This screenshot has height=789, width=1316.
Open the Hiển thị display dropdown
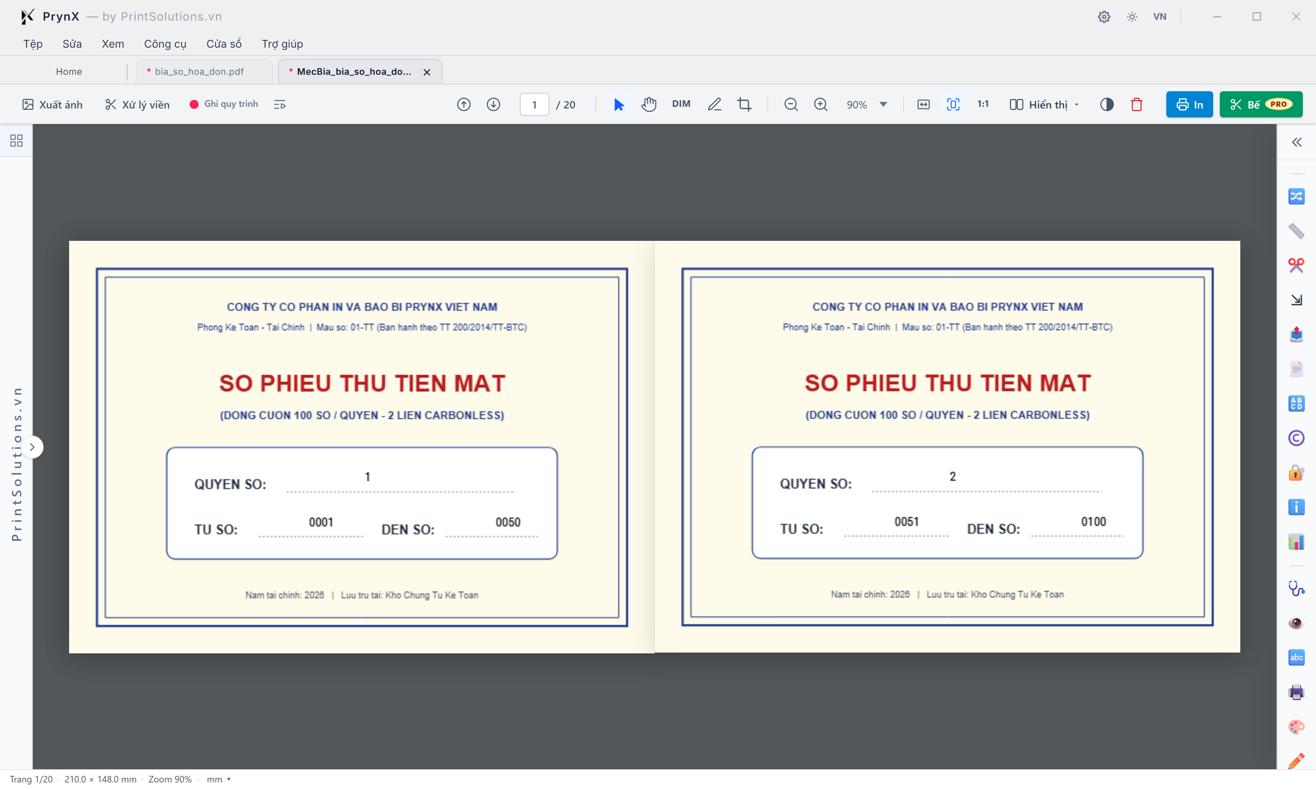point(1044,104)
